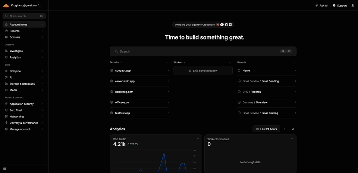Screen dimensions: 358x173
Task: Open Home in Recents list
Action: (x=267, y=70)
